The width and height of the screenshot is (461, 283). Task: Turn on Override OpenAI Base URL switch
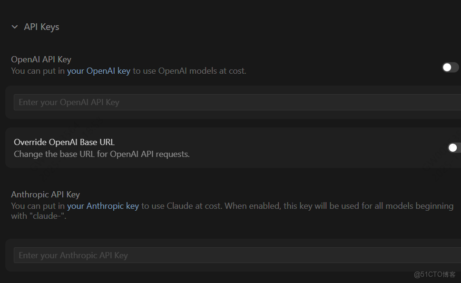click(454, 148)
